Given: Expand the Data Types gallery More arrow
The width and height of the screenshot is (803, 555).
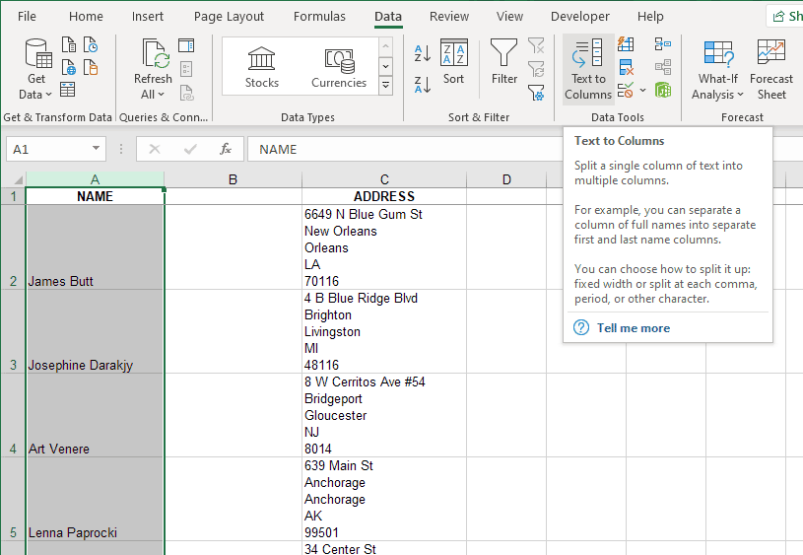Looking at the screenshot, I should pos(385,85).
